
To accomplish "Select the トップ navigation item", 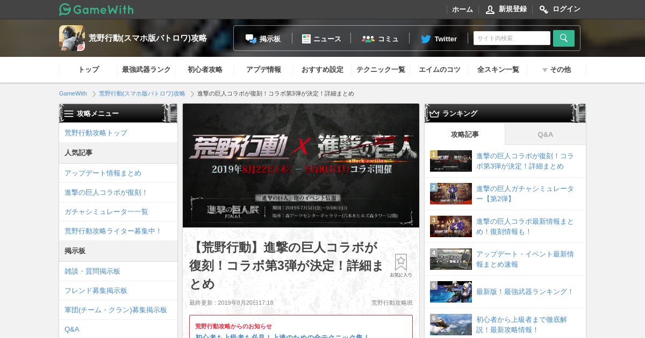I will coord(88,70).
